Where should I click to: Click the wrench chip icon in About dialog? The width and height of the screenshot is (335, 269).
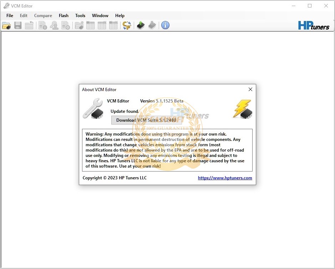tap(93, 109)
